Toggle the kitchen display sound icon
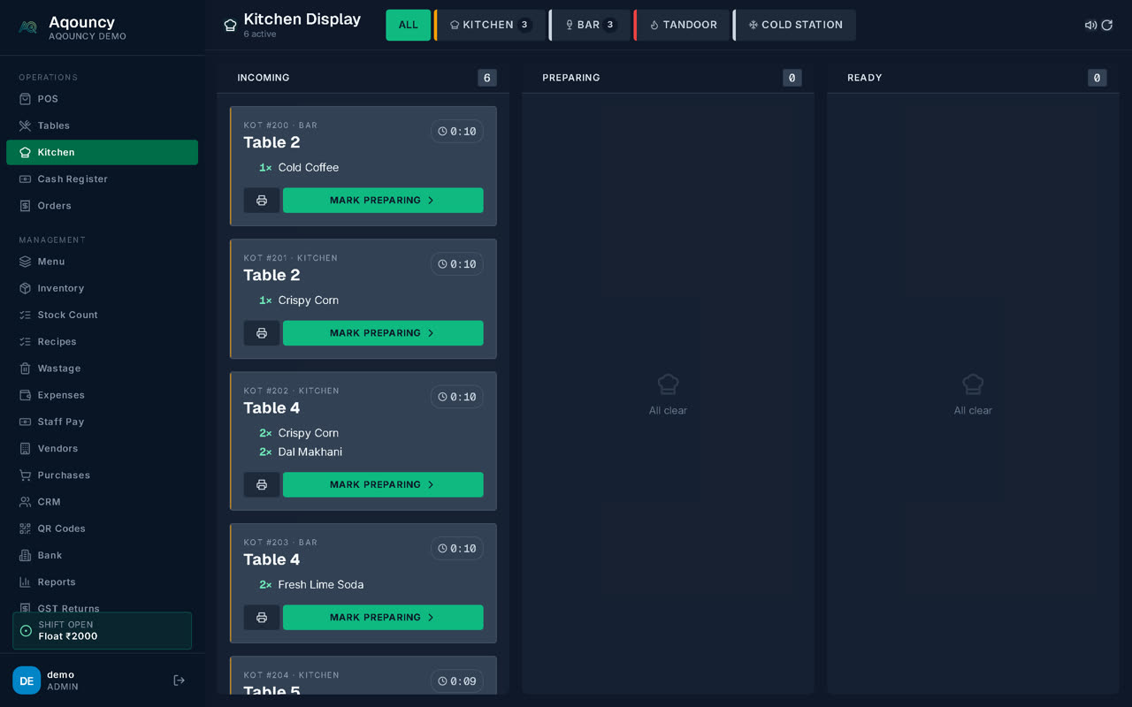This screenshot has width=1132, height=707. pyautogui.click(x=1090, y=25)
